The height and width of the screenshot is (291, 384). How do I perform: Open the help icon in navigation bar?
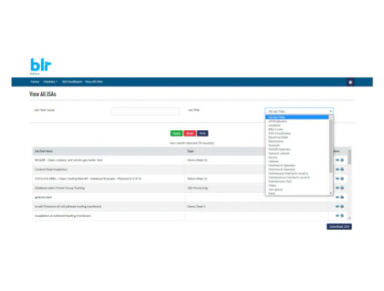[x=350, y=82]
